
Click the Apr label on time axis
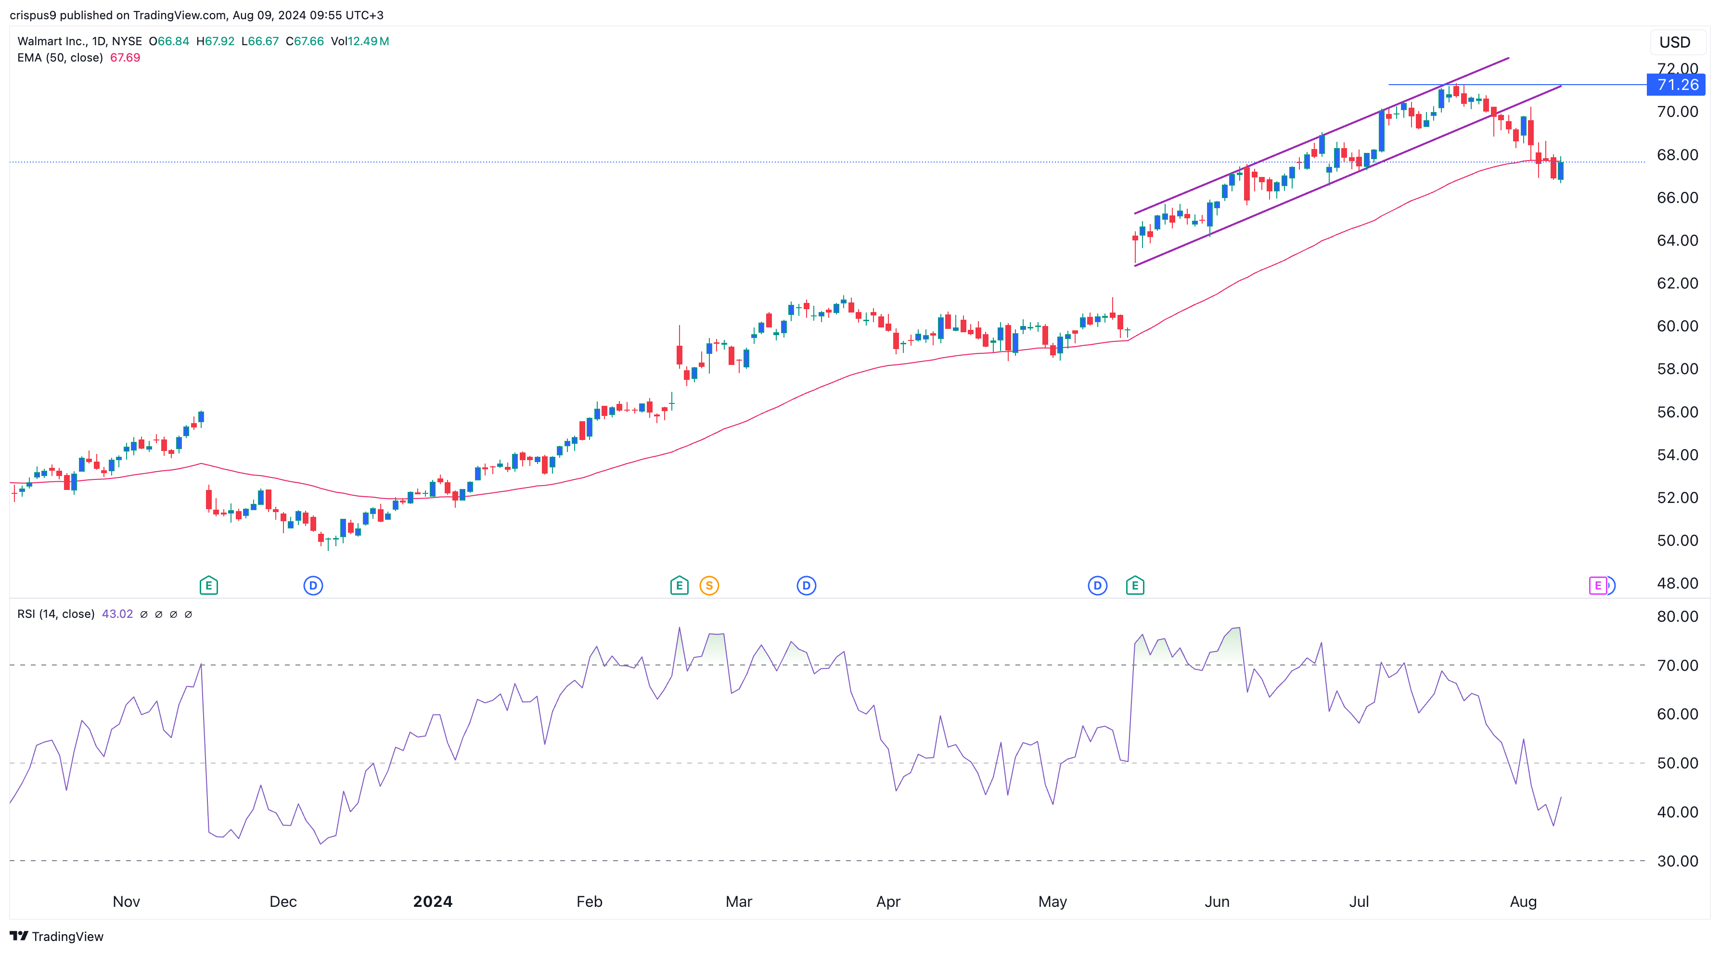[x=889, y=902]
